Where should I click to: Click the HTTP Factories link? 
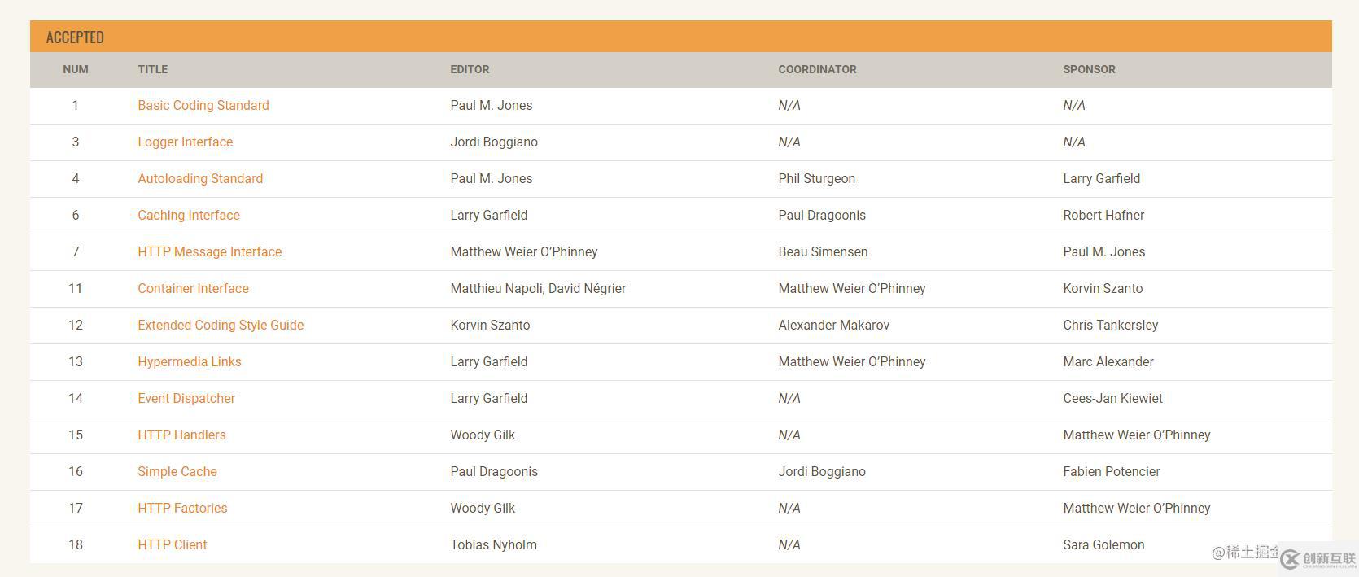[x=182, y=508]
